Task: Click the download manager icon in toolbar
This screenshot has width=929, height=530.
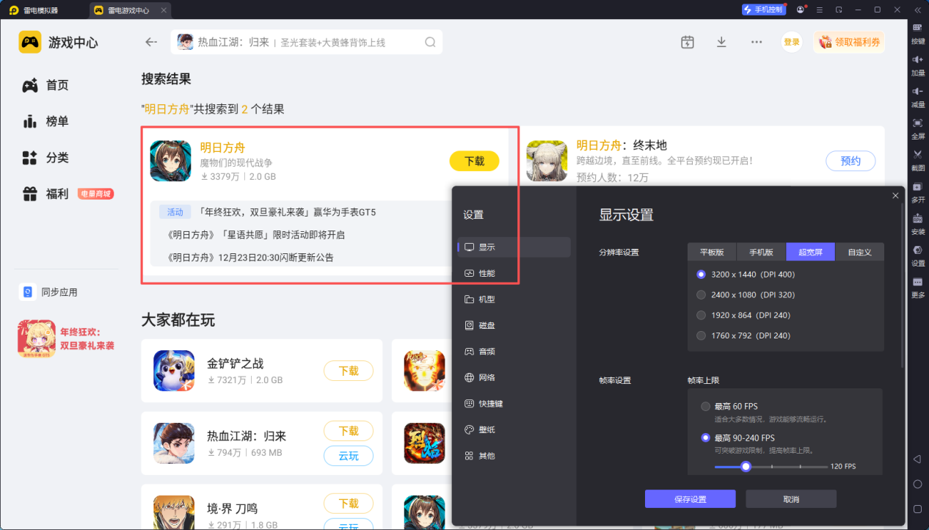Action: 721,42
